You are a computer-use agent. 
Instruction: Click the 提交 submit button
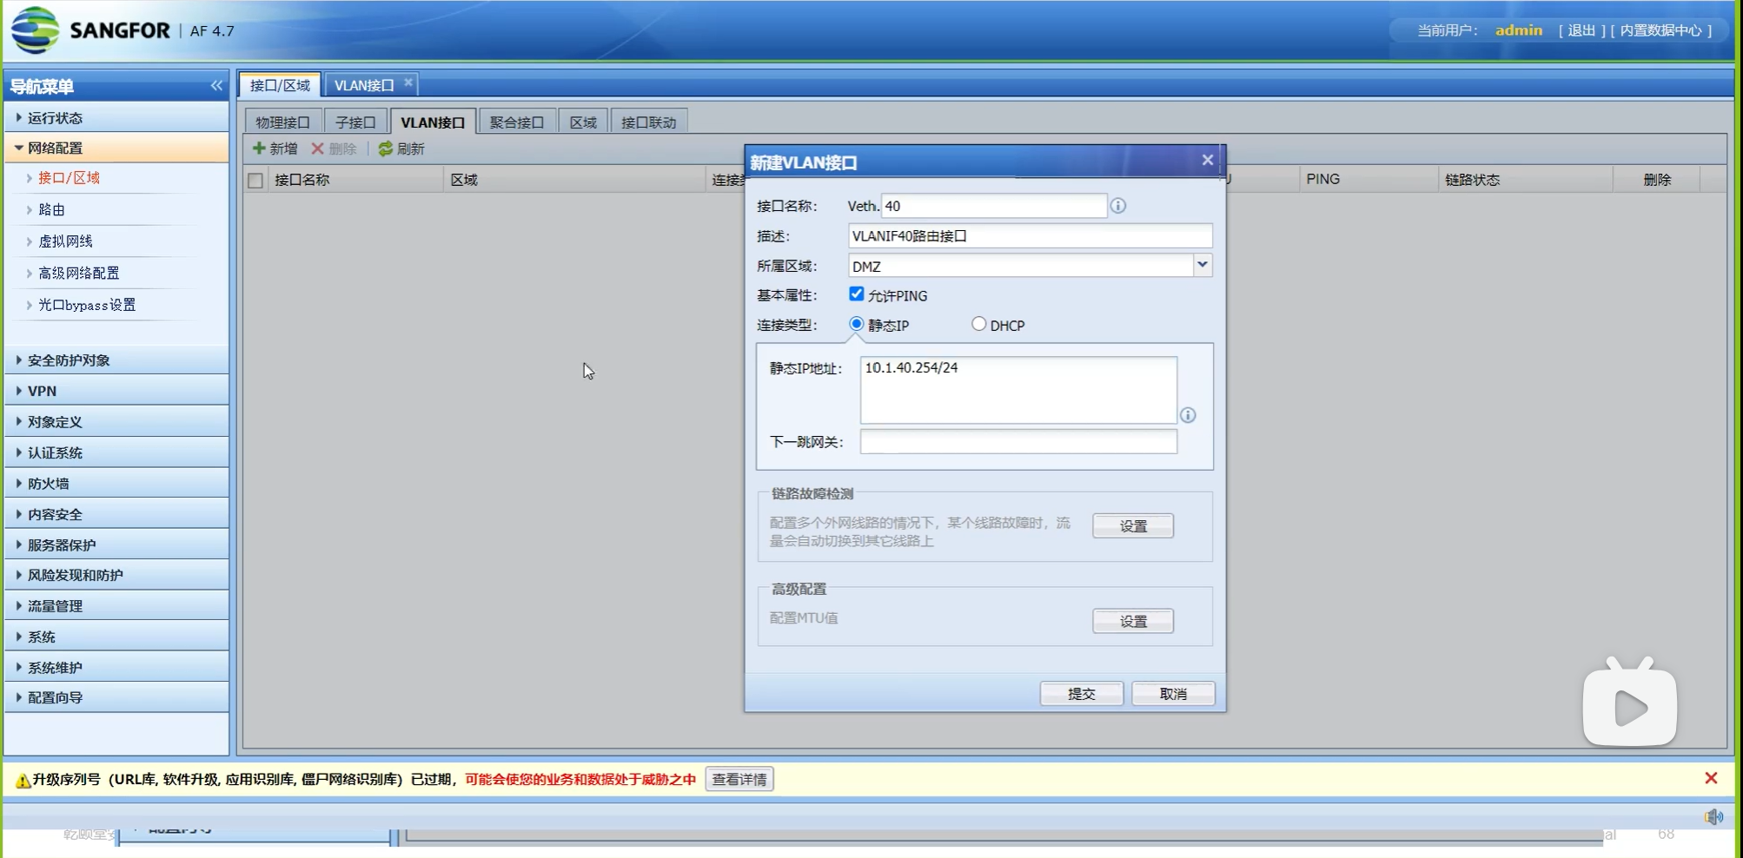click(x=1081, y=693)
